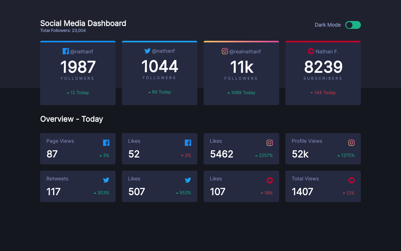Click the up arrow next to 1099 Today
This screenshot has height=251, width=401.
click(229, 93)
